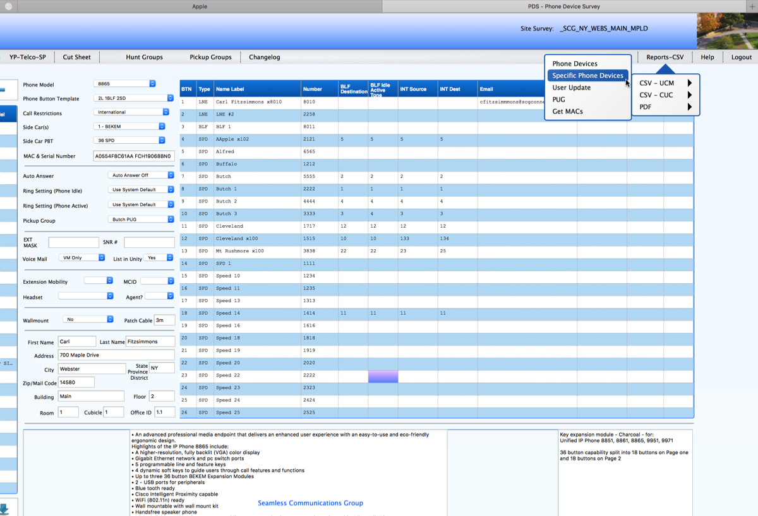Click the blue download arrow icon

5,508
